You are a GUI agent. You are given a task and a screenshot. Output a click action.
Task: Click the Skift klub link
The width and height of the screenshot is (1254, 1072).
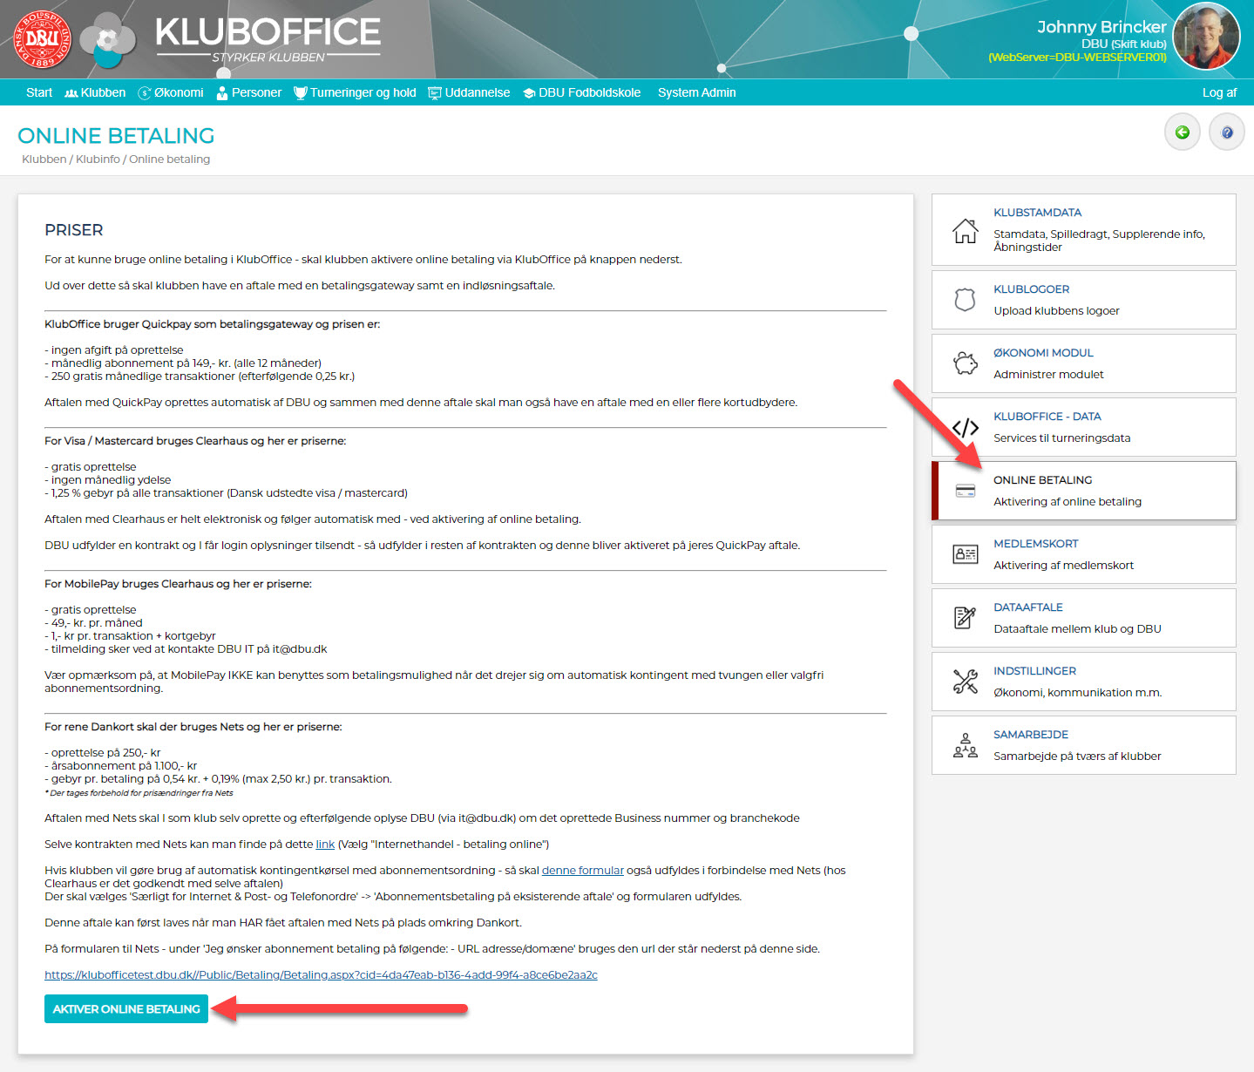(x=1139, y=44)
